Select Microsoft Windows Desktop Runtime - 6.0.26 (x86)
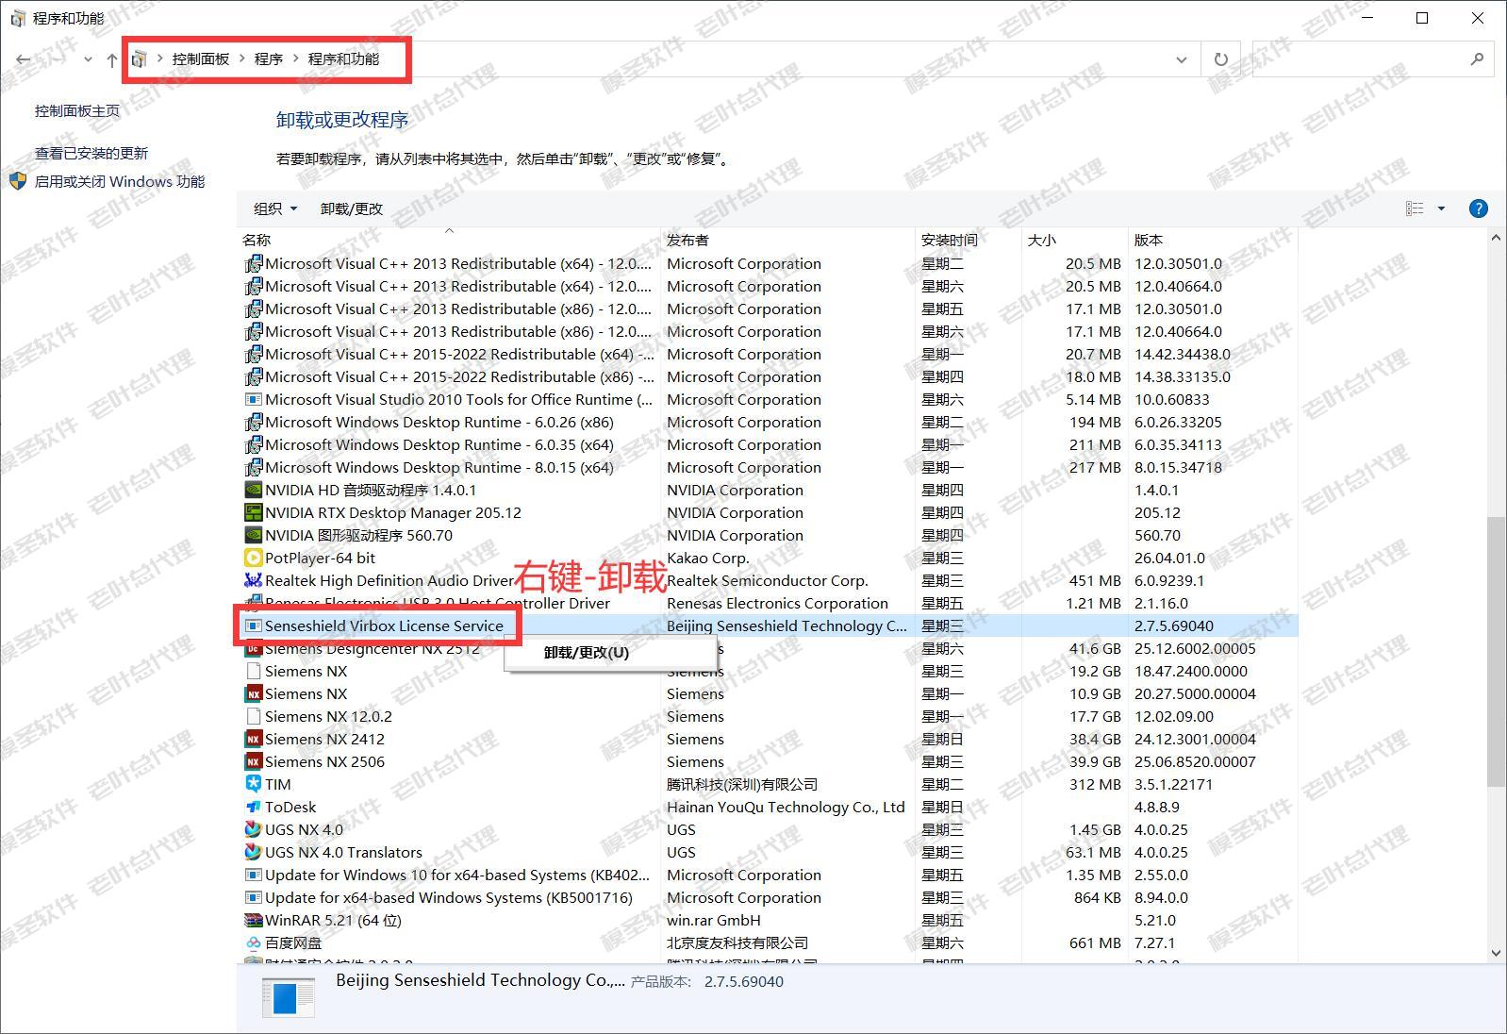 [x=770, y=422]
